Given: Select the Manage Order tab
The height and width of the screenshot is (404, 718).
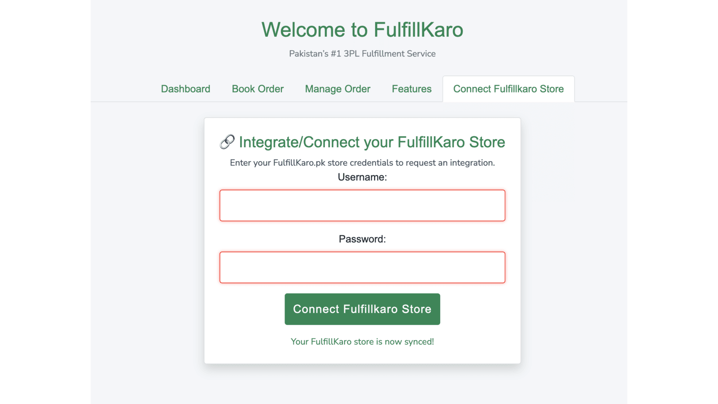Looking at the screenshot, I should [x=337, y=88].
